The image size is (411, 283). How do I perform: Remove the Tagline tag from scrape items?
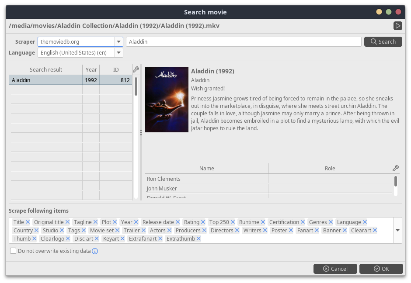tap(95, 222)
